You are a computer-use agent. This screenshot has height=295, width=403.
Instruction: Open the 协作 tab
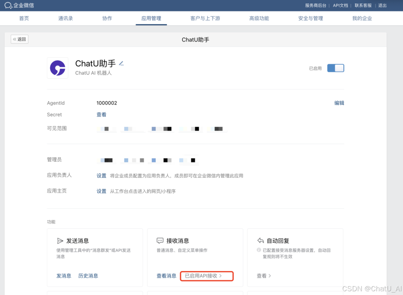coord(107,18)
